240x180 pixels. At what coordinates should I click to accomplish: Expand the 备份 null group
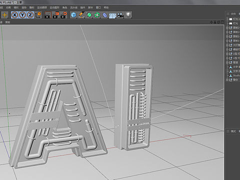point(227,80)
